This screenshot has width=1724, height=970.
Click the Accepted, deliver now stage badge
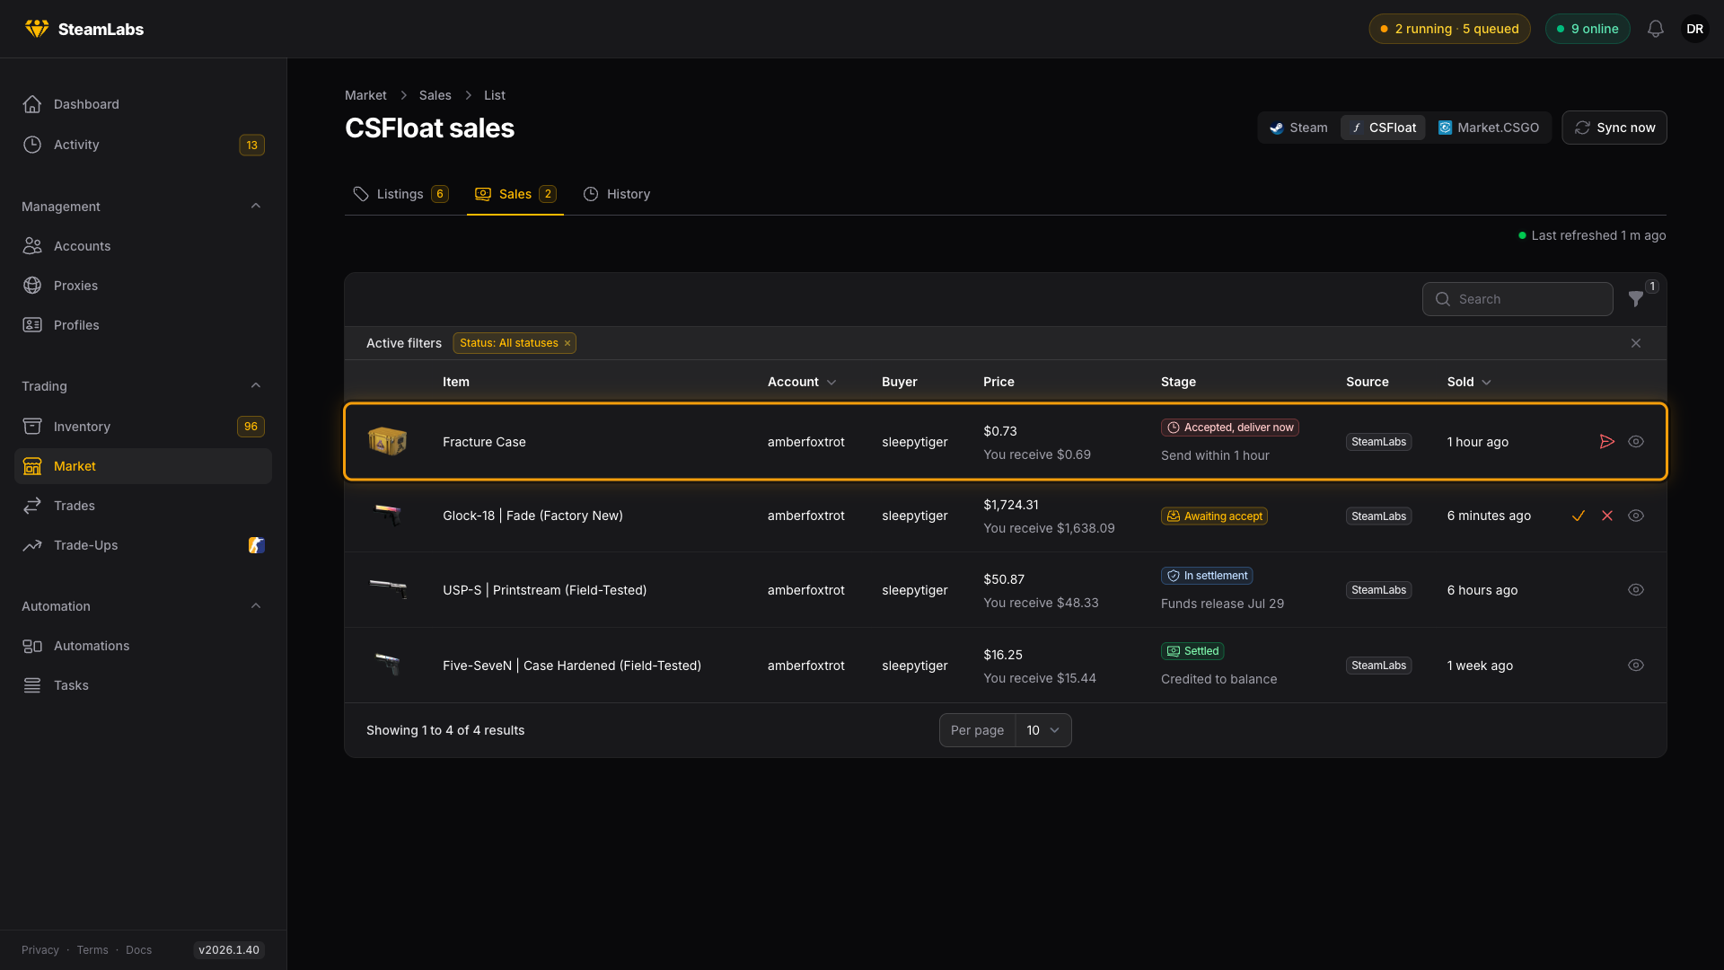click(1229, 428)
